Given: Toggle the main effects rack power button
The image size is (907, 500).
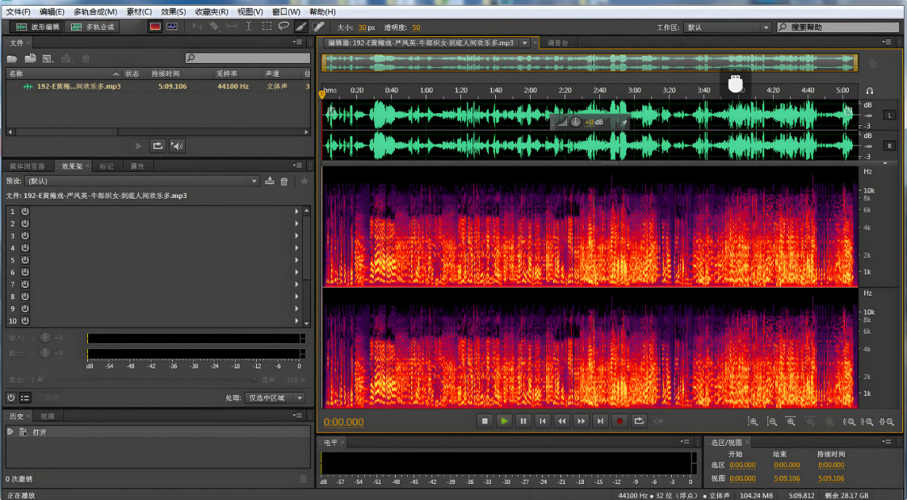Looking at the screenshot, I should point(11,397).
